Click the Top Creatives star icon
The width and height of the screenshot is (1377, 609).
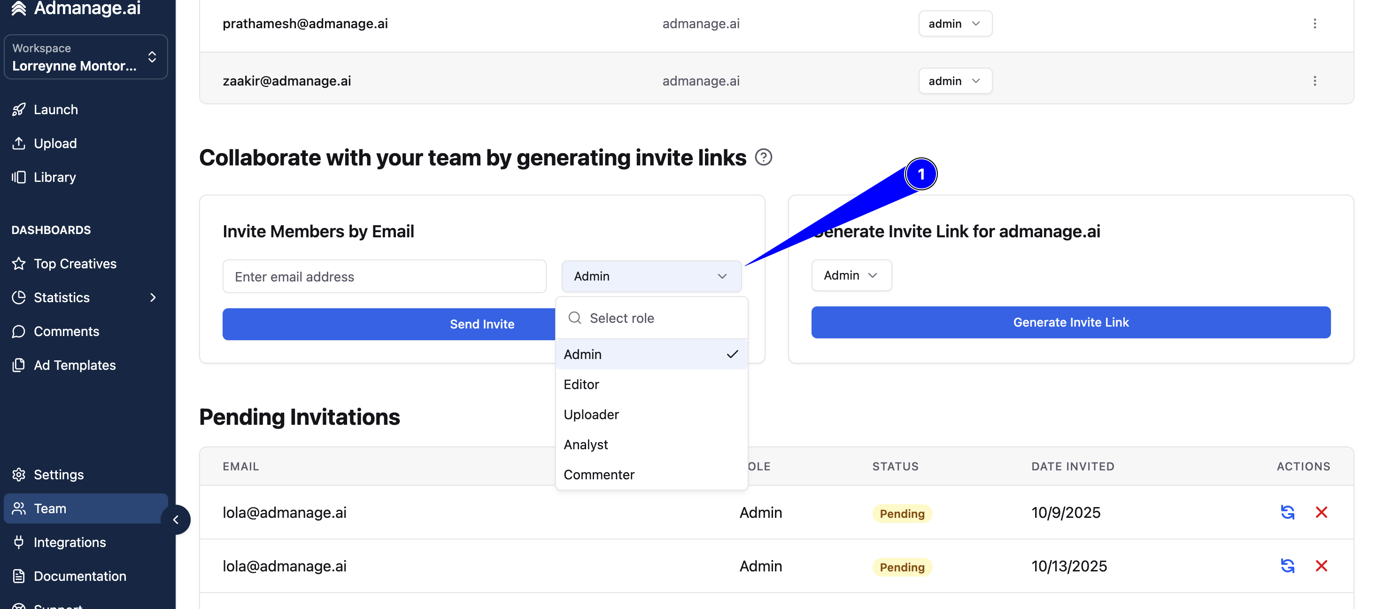tap(19, 264)
